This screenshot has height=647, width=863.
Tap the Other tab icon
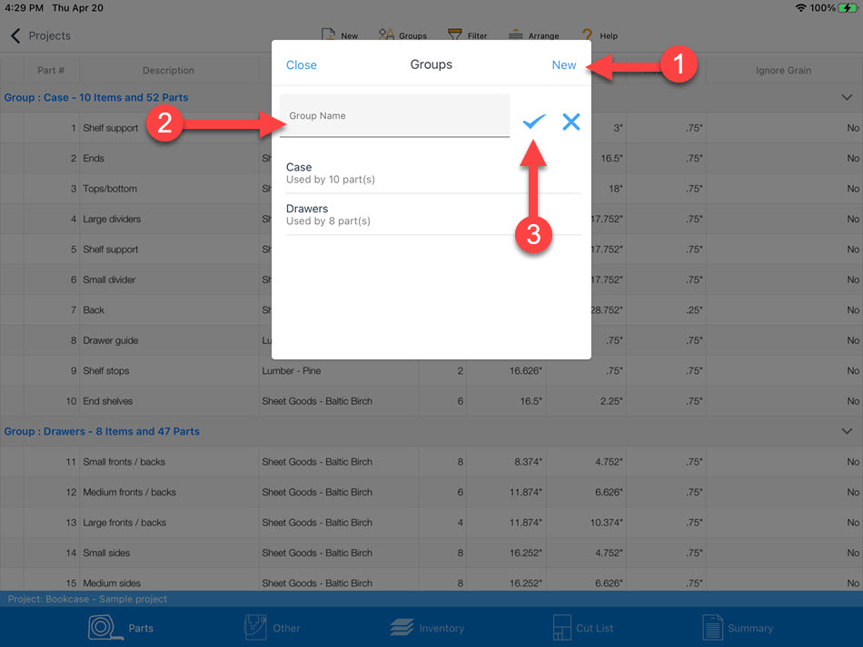(x=255, y=627)
